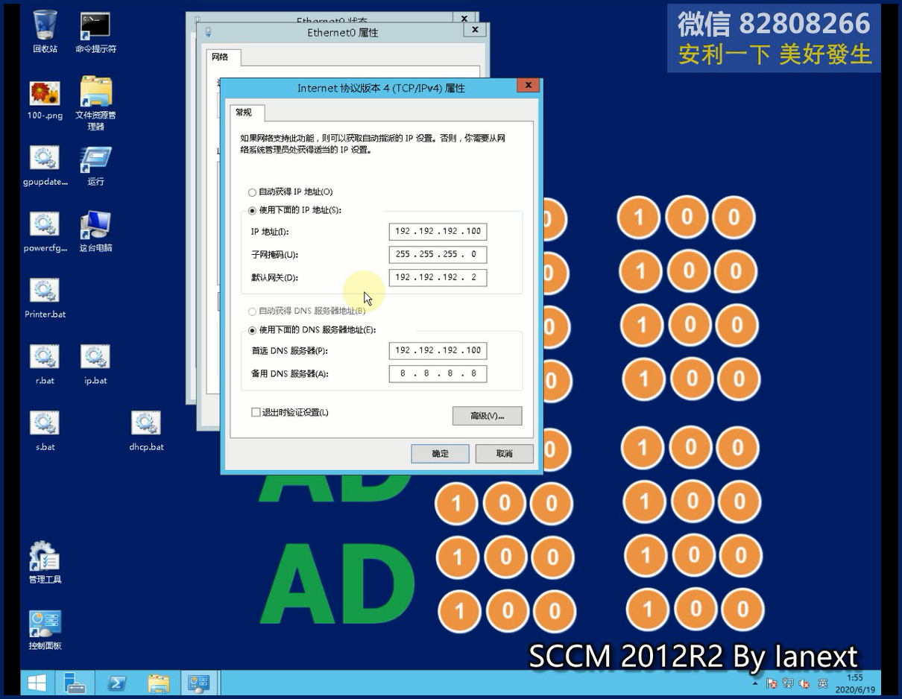Select the Printer.bat file icon
The image size is (902, 699).
(x=45, y=298)
